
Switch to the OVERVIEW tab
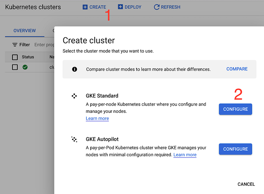tap(25, 31)
